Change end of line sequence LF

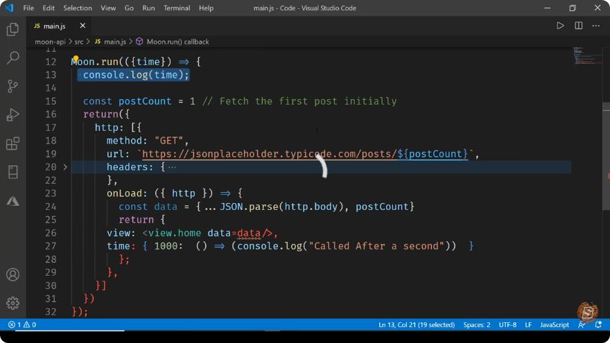(x=528, y=325)
